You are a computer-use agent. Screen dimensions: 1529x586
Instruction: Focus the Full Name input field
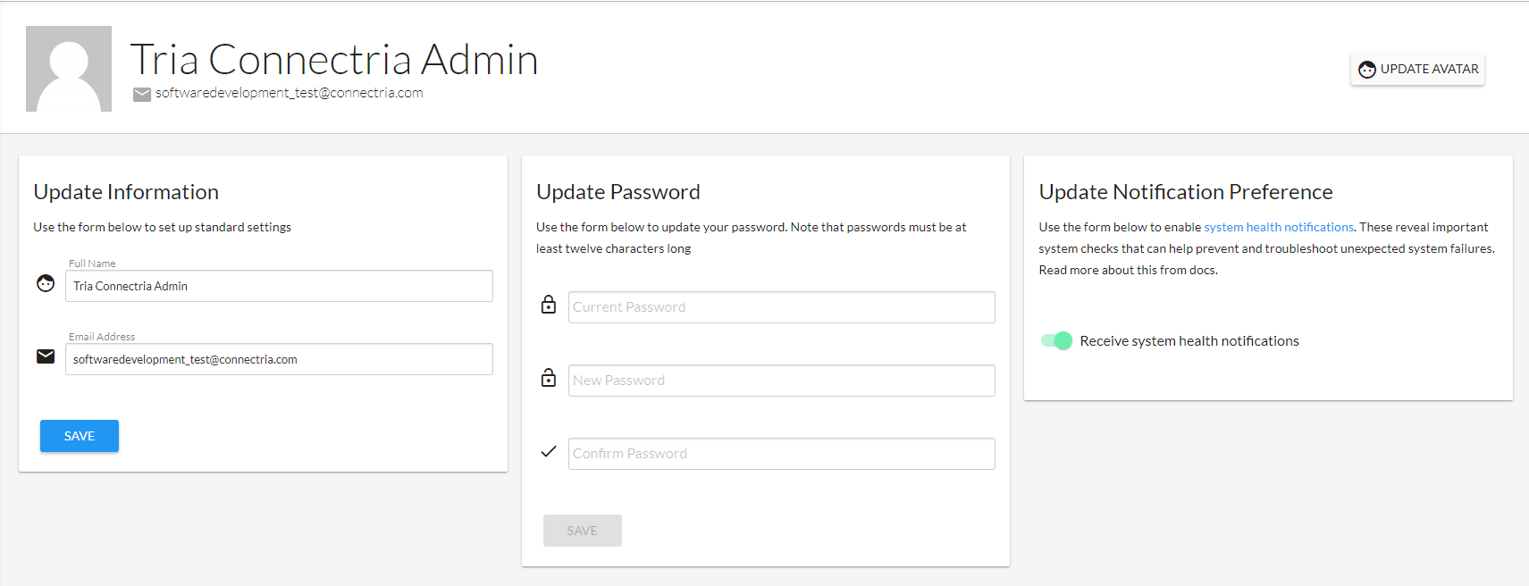tap(279, 286)
